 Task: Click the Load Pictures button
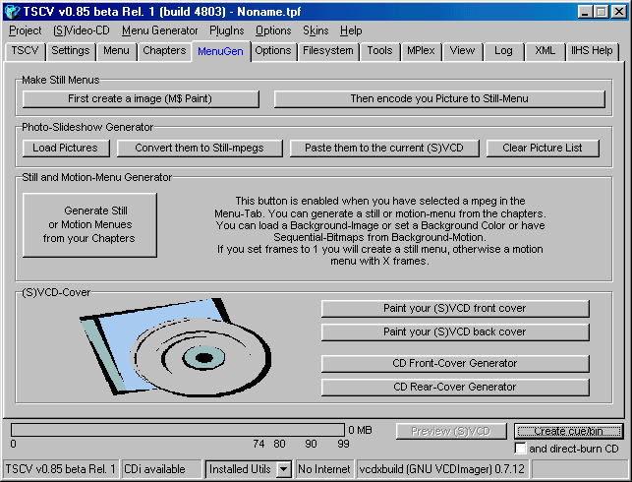(x=65, y=149)
